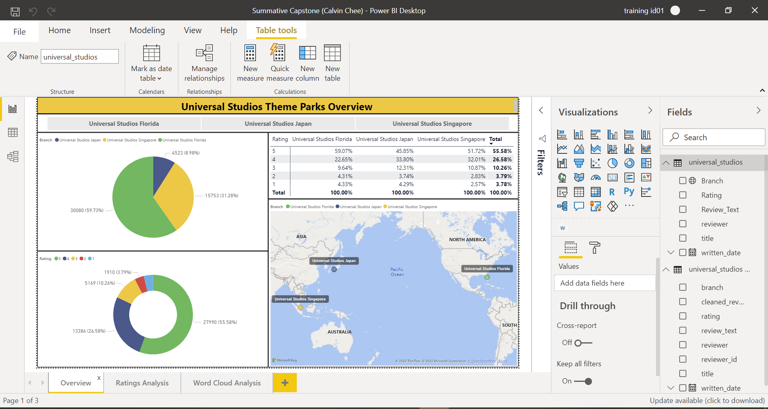768x409 pixels.
Task: Select the Python visual icon
Action: (x=629, y=192)
